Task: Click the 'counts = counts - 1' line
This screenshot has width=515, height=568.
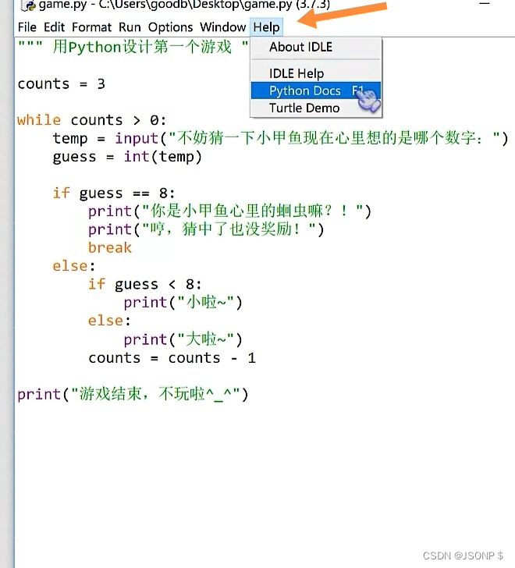Action: click(172, 358)
